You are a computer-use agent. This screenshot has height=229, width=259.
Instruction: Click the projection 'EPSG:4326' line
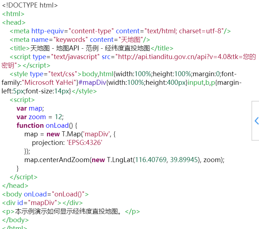pyautogui.click(x=67, y=143)
